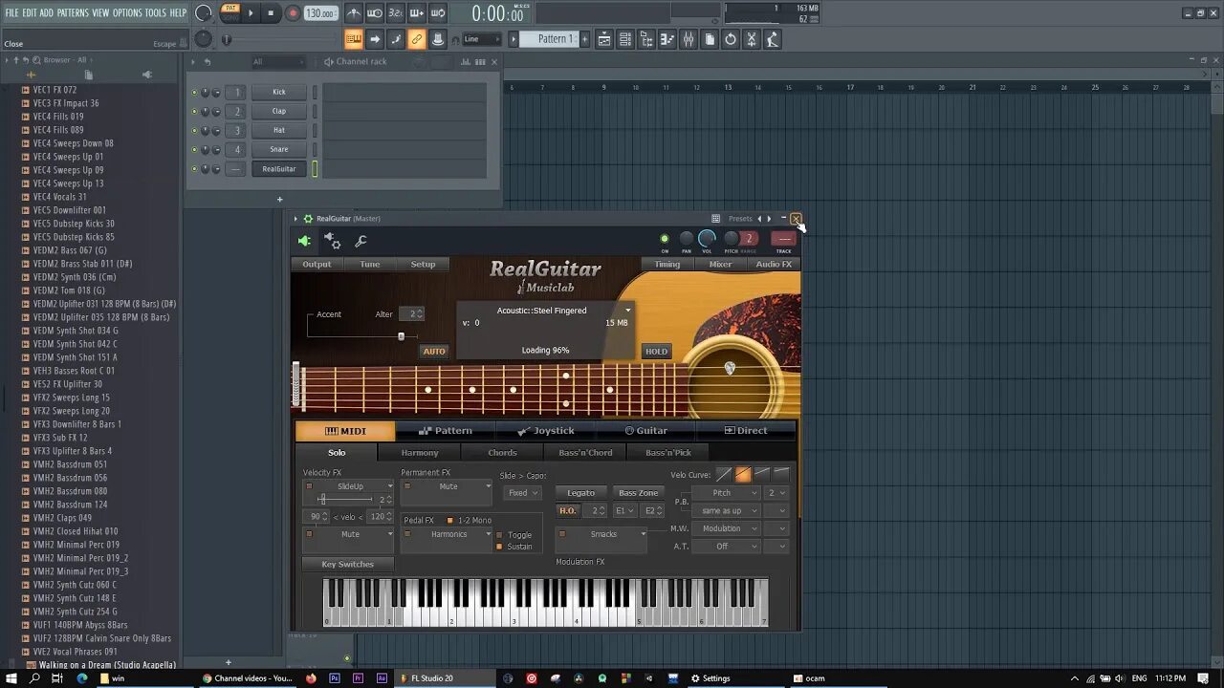Open the playlist view icon
The height and width of the screenshot is (688, 1224).
(604, 39)
